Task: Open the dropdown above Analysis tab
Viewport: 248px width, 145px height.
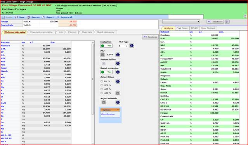Action: (x=181, y=21)
